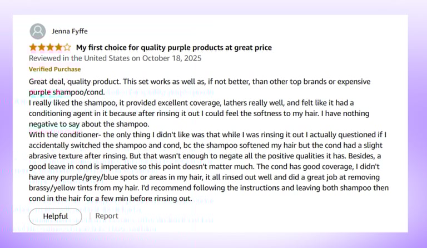Open the reviewer name Jenna Fyffe
This screenshot has width=427, height=248.
click(x=69, y=31)
